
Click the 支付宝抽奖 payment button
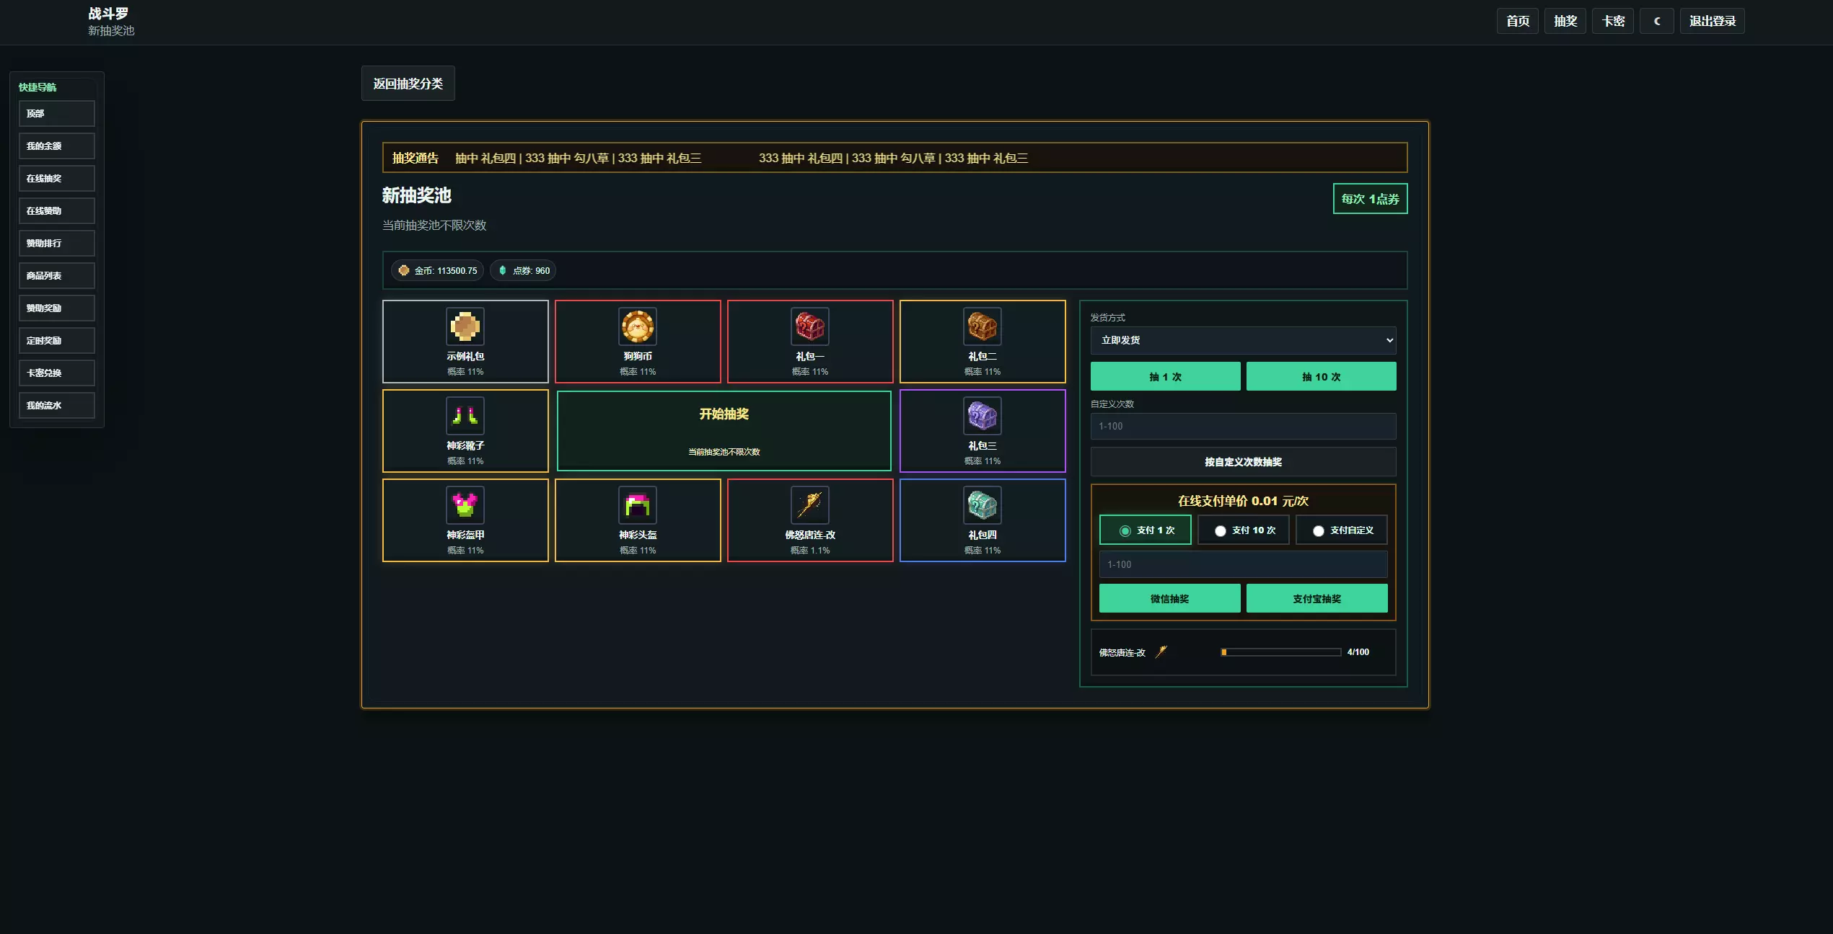click(x=1317, y=598)
